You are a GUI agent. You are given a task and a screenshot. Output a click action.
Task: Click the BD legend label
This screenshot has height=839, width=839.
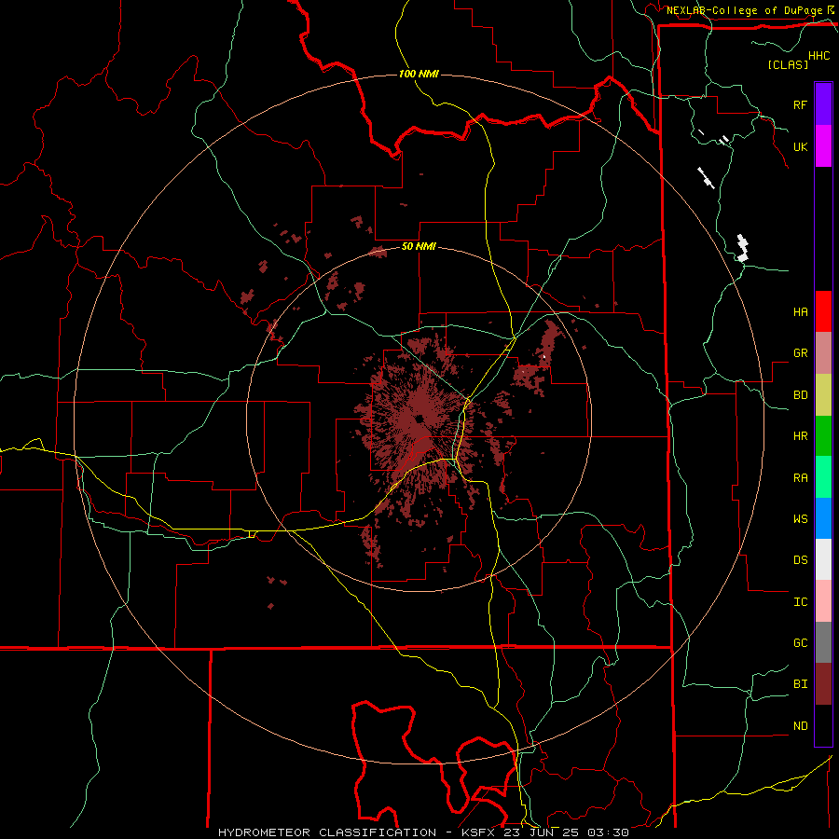coord(800,395)
